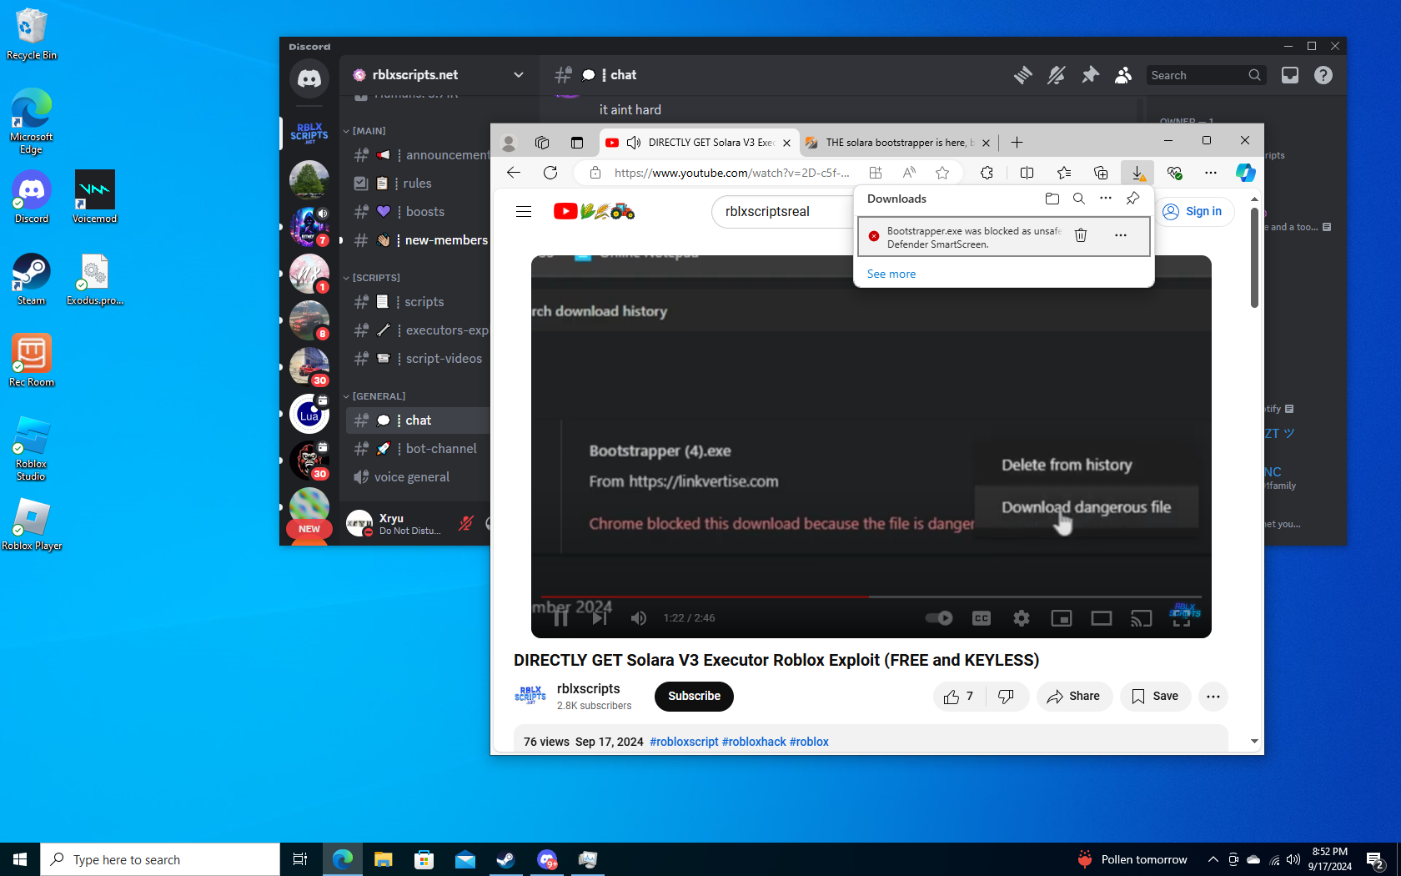Image resolution: width=1401 pixels, height=876 pixels.
Task: Toggle Edge downloads toolbar button
Action: (x=1137, y=173)
